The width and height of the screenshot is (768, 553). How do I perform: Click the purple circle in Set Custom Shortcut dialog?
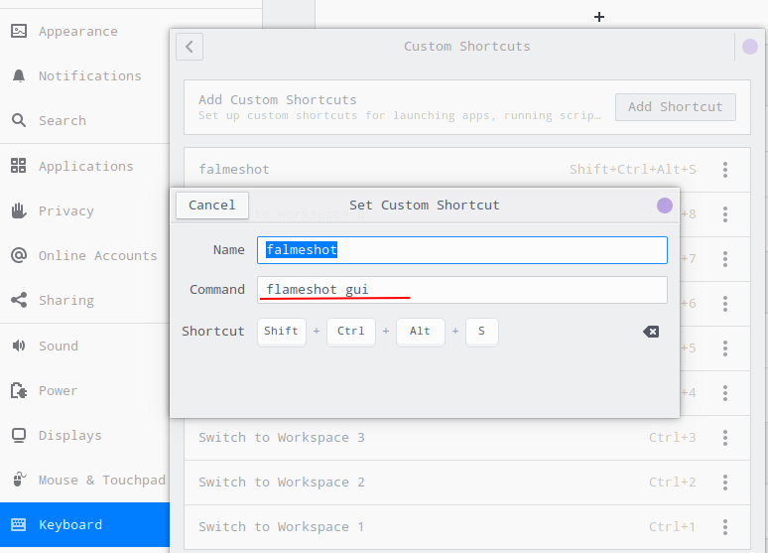(665, 206)
